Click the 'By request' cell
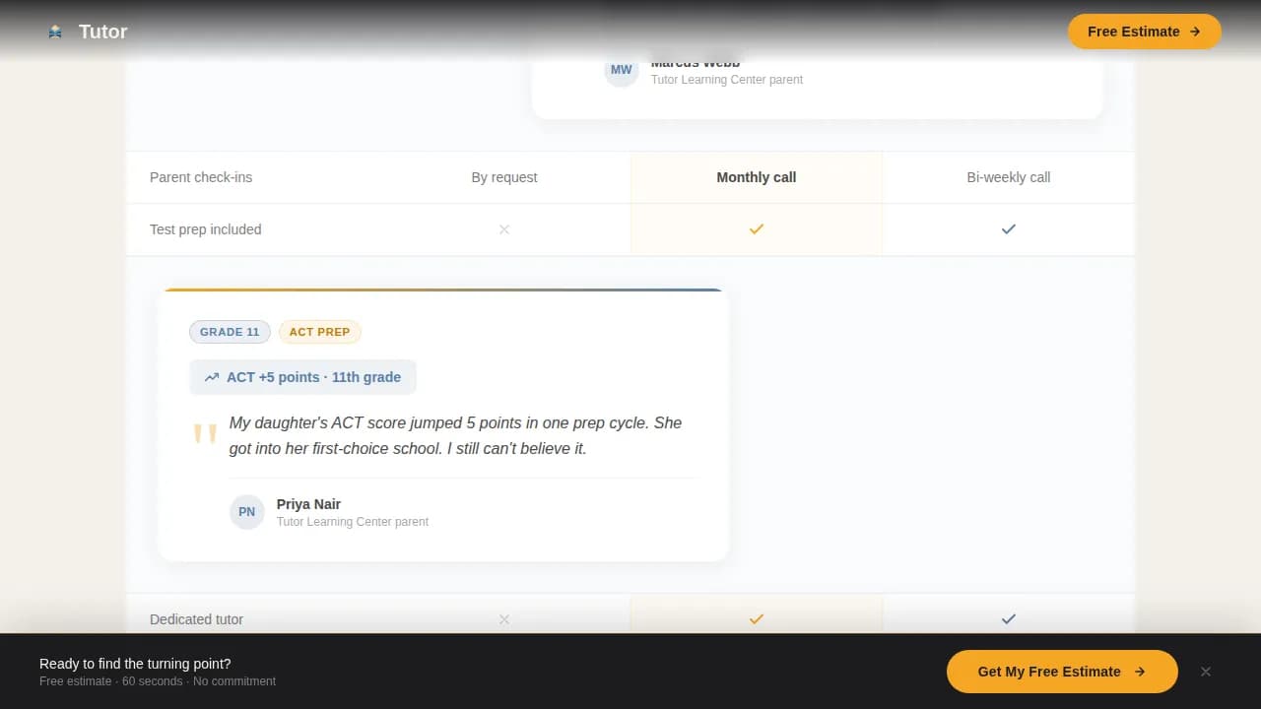The image size is (1261, 709). (504, 177)
